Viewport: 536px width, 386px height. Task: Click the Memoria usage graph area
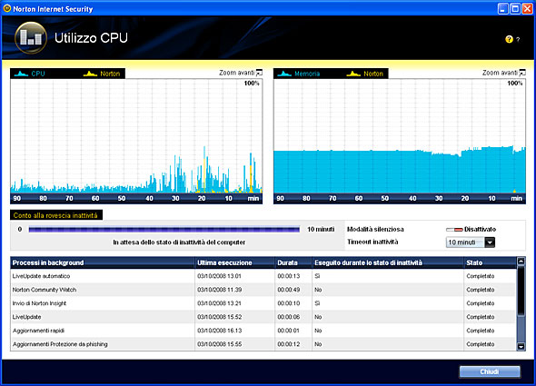(400, 136)
